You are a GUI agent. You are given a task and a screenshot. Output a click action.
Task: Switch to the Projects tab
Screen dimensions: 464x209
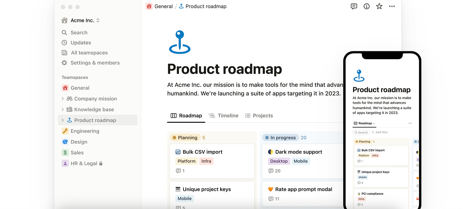coord(259,116)
